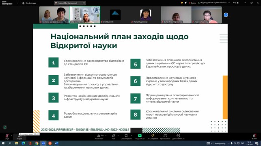
Task: Click the ENG language indicator
Action: tap(242, 143)
